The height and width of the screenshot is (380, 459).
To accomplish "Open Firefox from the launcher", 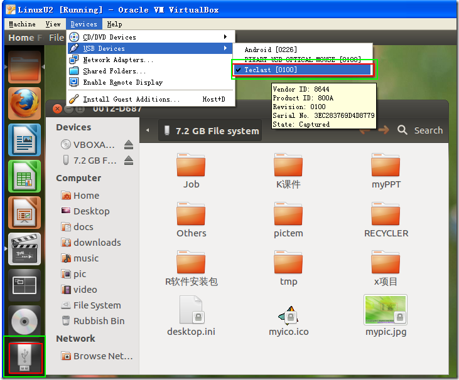I will pos(24,103).
